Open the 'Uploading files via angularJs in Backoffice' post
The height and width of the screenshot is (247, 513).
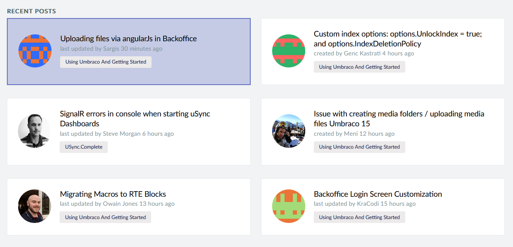click(x=128, y=39)
